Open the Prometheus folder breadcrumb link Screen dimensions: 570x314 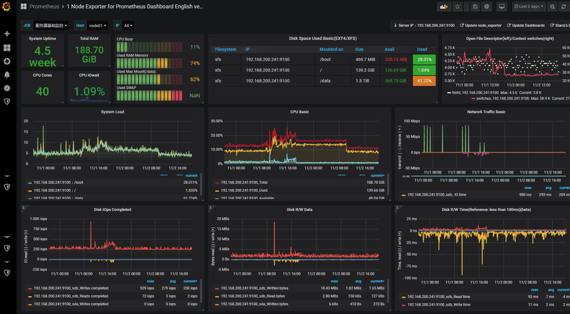pyautogui.click(x=44, y=6)
